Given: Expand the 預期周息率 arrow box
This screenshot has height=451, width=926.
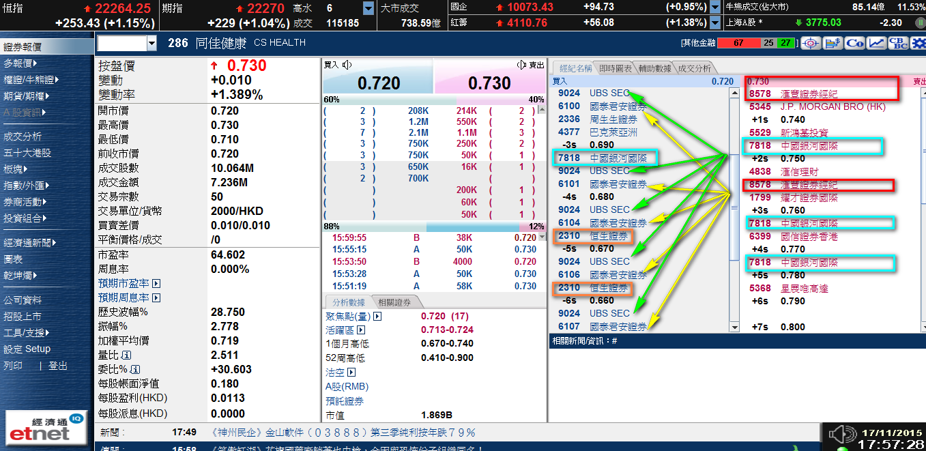Looking at the screenshot, I should coord(156,298).
